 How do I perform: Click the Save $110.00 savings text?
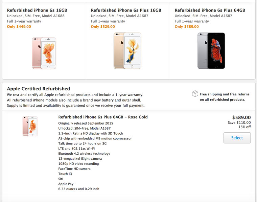coord(239,122)
